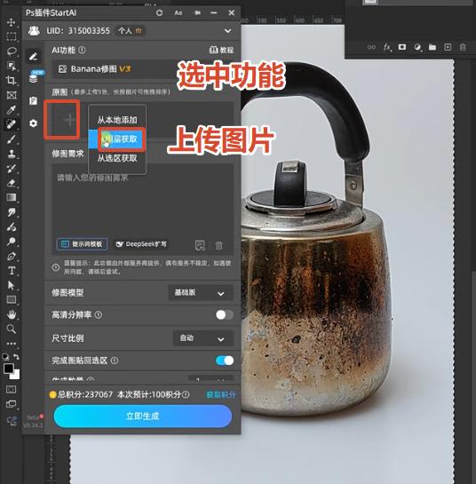The width and height of the screenshot is (476, 484).
Task: Click the user account avatar icon
Action: [34, 30]
